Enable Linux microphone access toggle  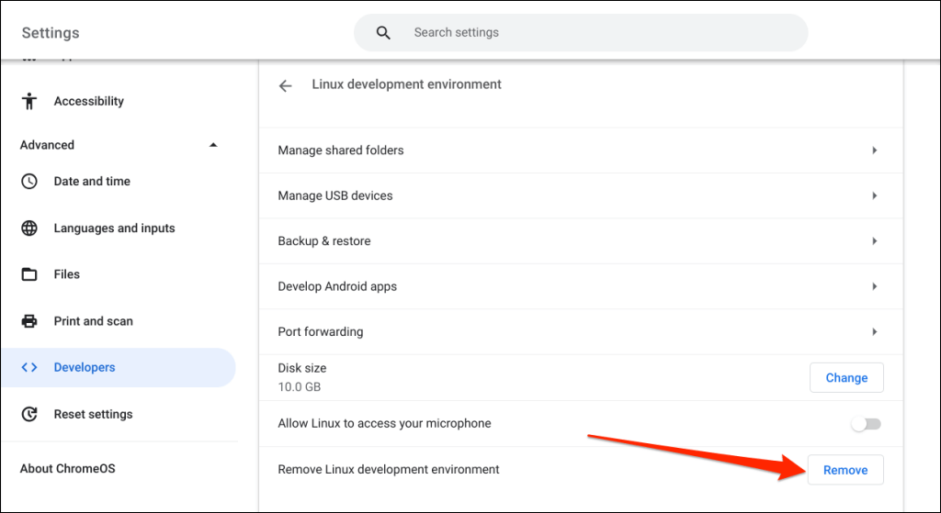(x=866, y=424)
